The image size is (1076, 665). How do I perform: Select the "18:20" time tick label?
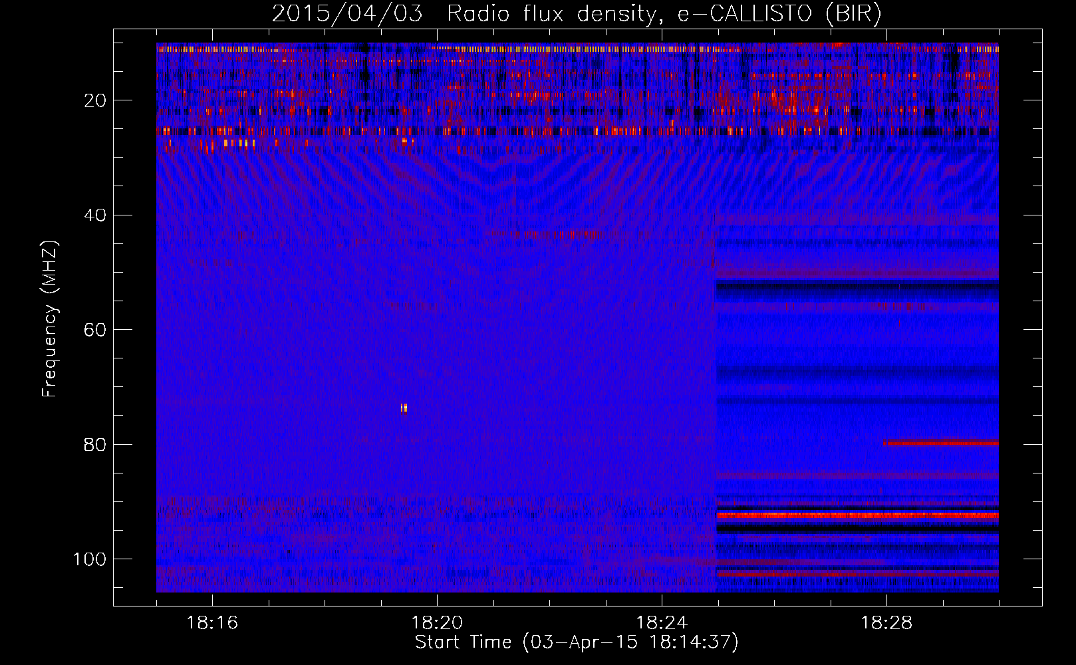[437, 623]
